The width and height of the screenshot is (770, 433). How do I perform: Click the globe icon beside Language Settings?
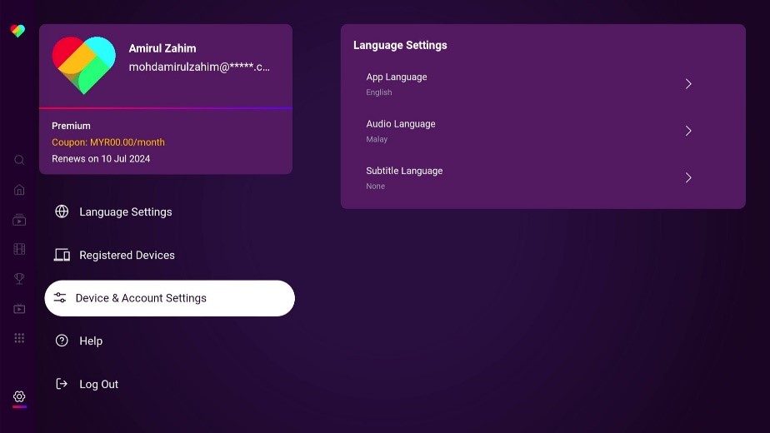pyautogui.click(x=62, y=212)
